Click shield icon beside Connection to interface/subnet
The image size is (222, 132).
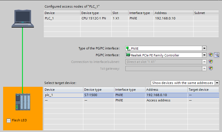click(x=210, y=62)
